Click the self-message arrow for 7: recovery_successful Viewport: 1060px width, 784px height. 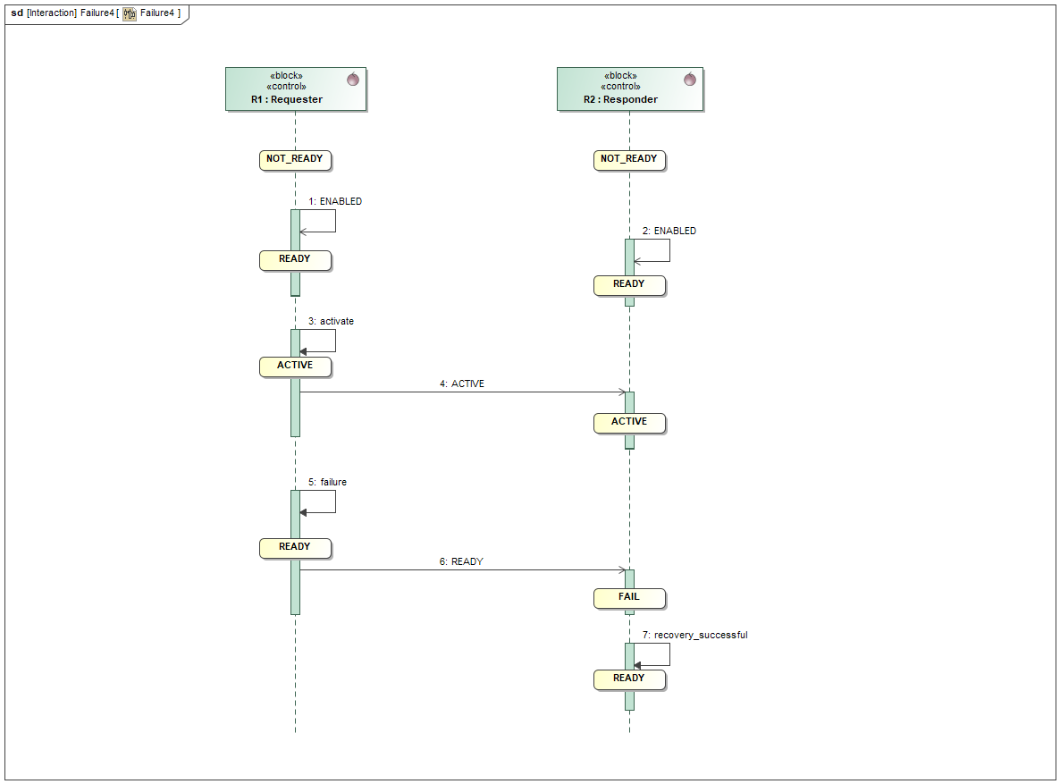pyautogui.click(x=653, y=665)
